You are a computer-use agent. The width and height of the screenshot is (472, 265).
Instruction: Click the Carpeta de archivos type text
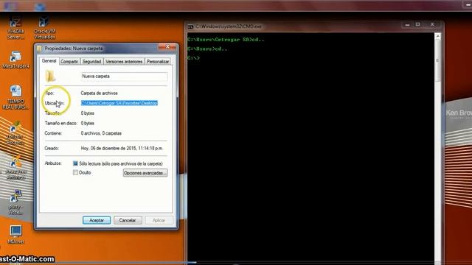(100, 93)
